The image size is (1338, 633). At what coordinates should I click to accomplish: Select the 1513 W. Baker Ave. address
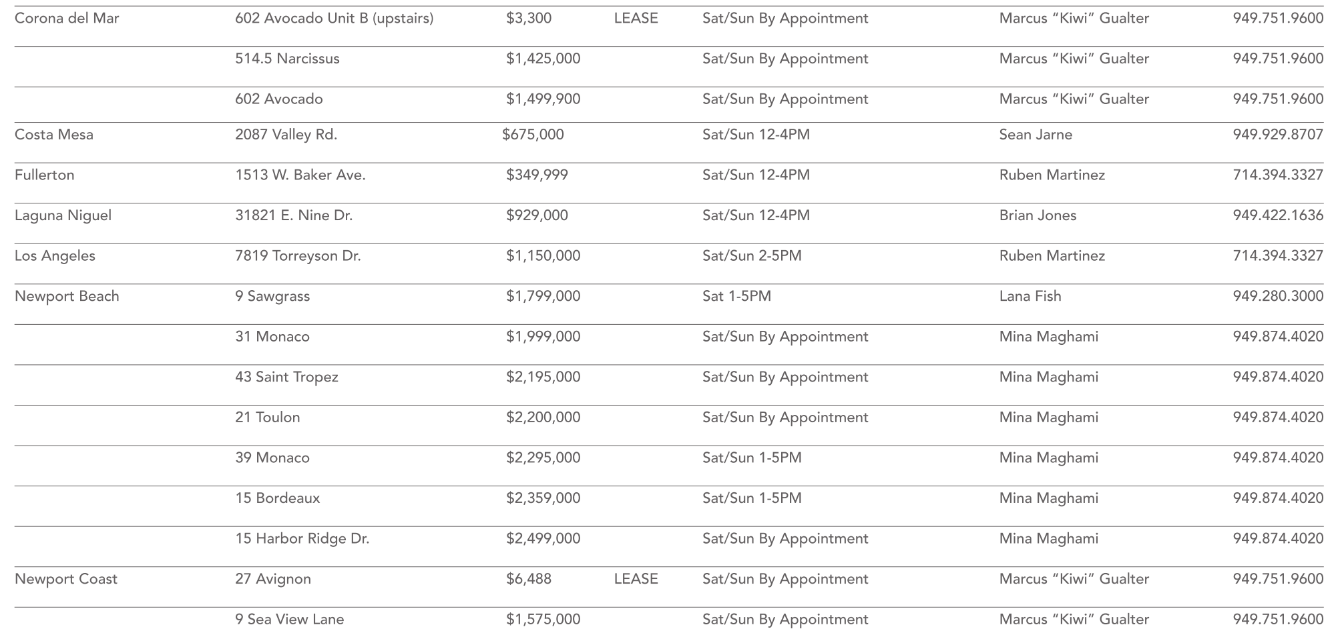(x=300, y=175)
